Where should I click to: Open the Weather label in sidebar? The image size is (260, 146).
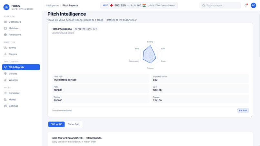[x=14, y=80]
